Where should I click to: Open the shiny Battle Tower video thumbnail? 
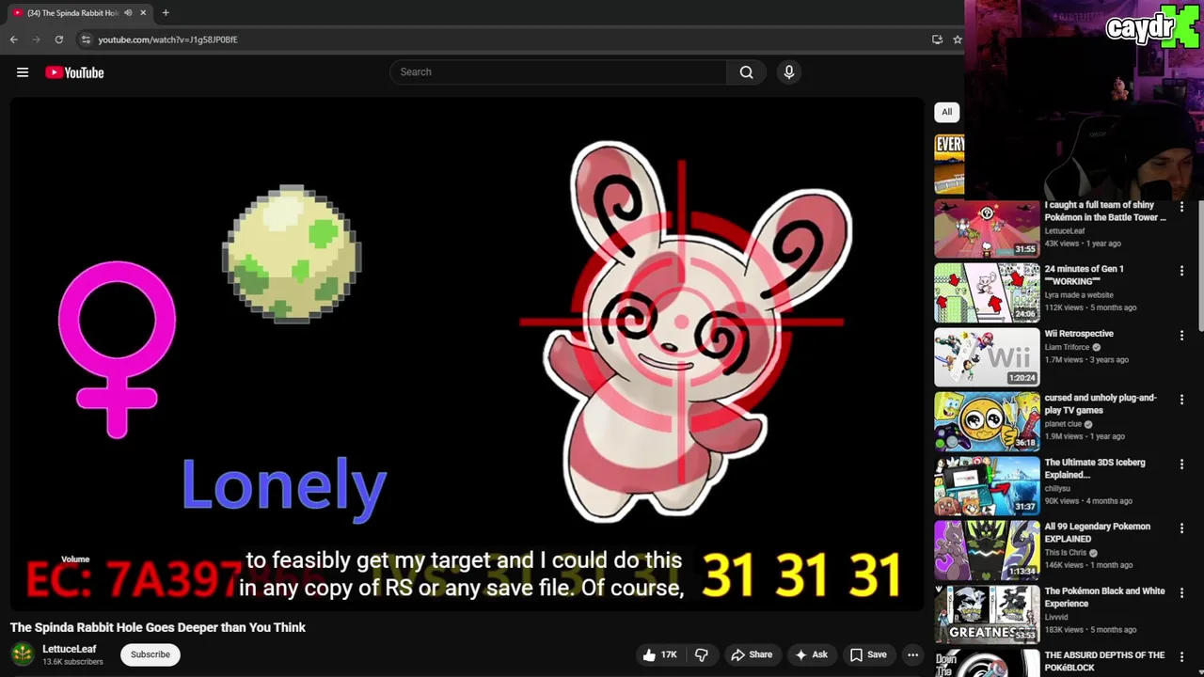[x=987, y=228]
